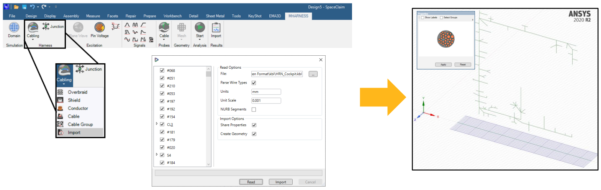Click the Open folder icon in title bar
Image resolution: width=601 pixels, height=190 pixels.
click(16, 7)
